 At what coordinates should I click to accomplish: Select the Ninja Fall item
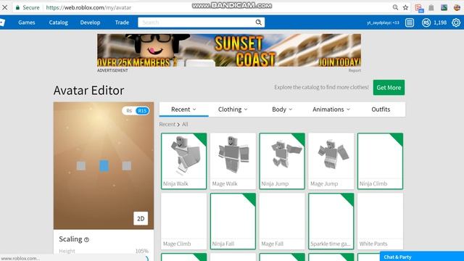pyautogui.click(x=233, y=221)
